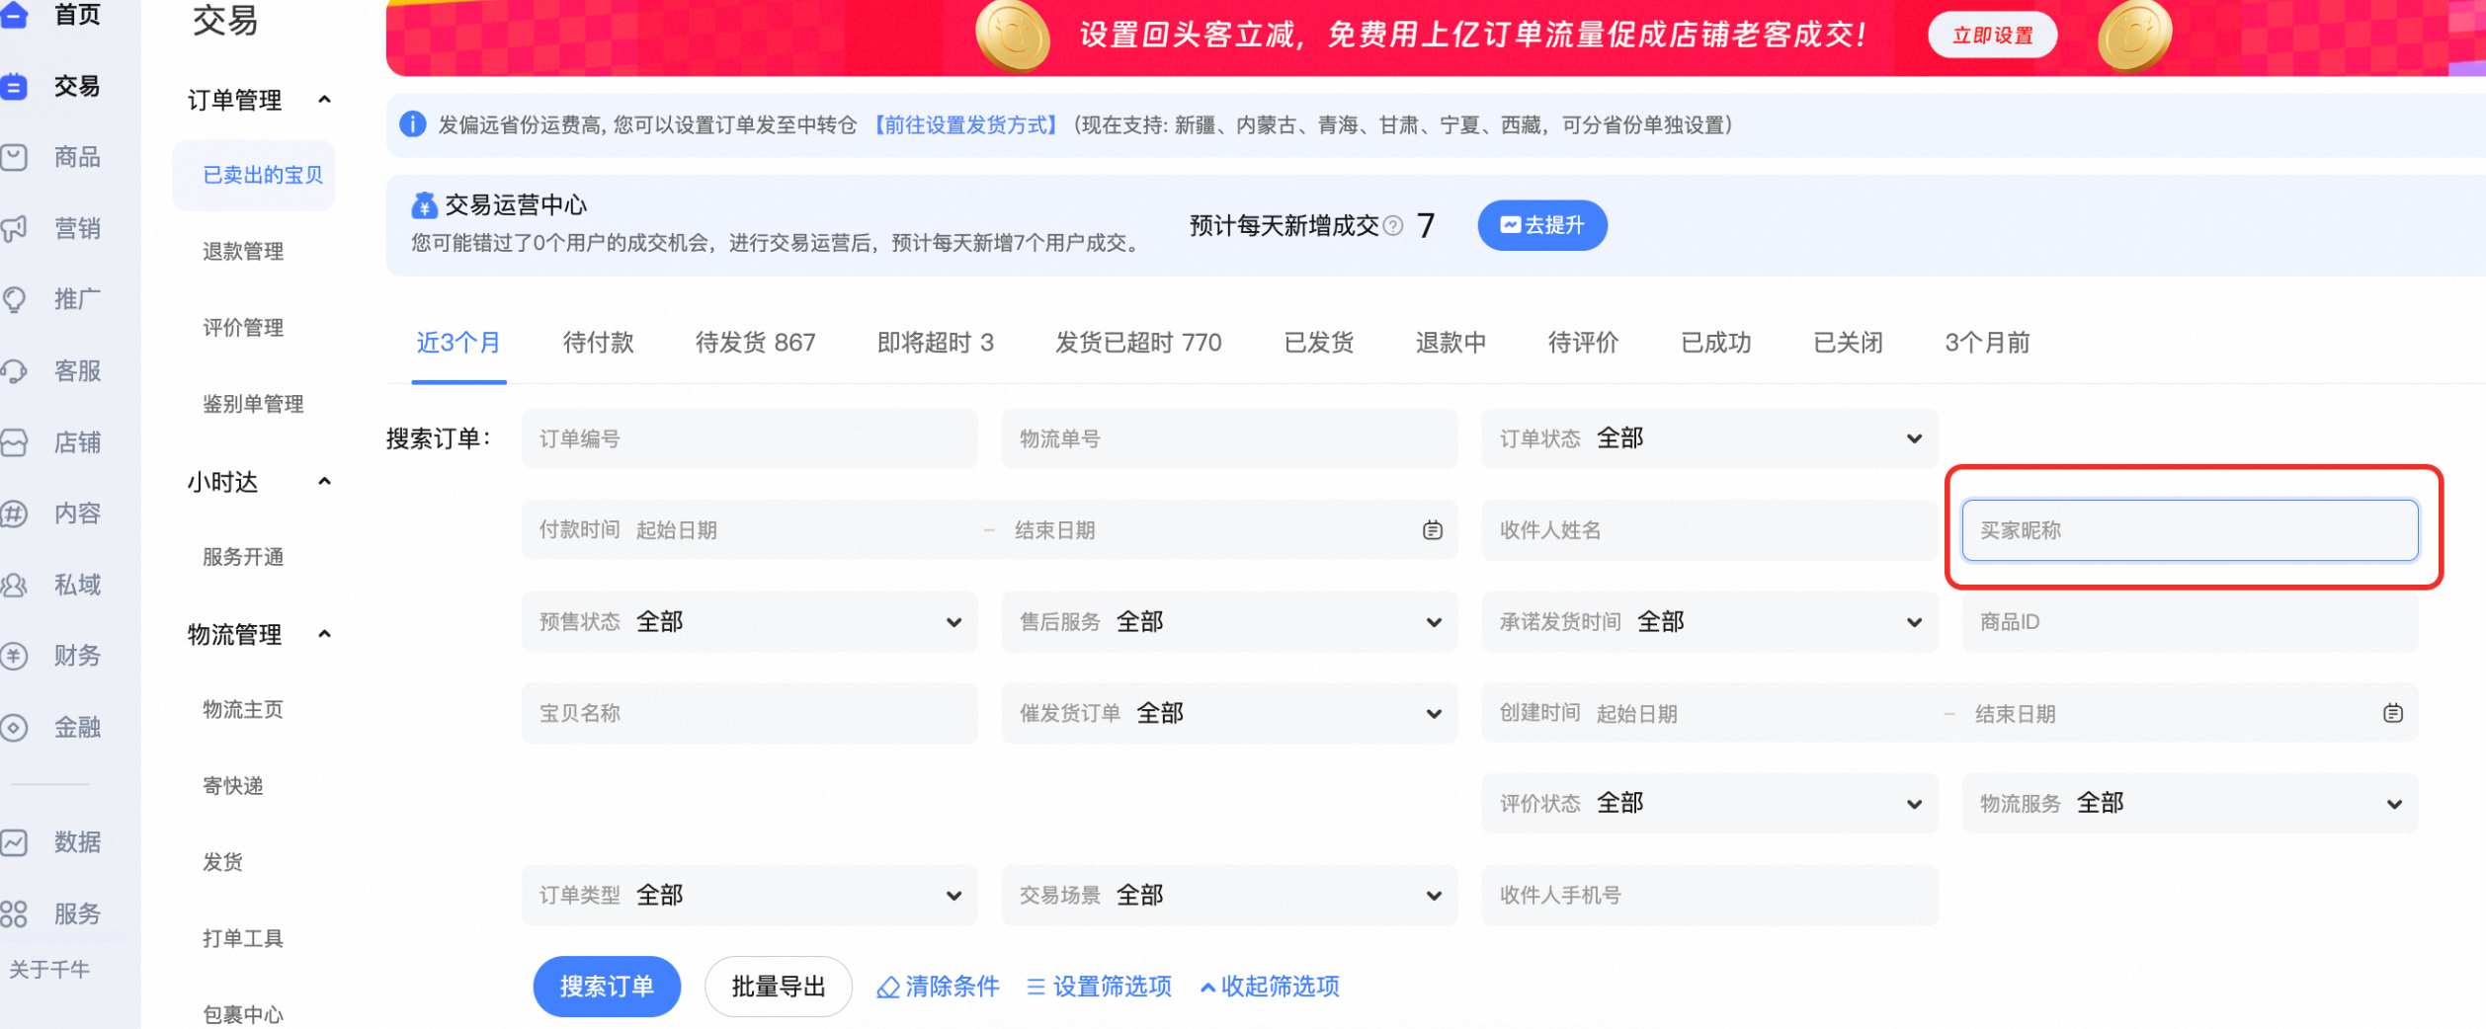Switch to 发货已超时 770 tab

point(1138,343)
